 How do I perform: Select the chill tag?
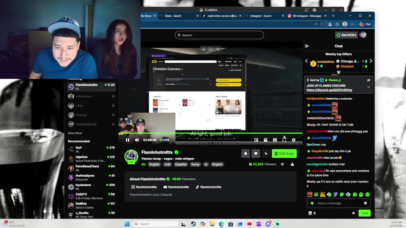(x=167, y=164)
